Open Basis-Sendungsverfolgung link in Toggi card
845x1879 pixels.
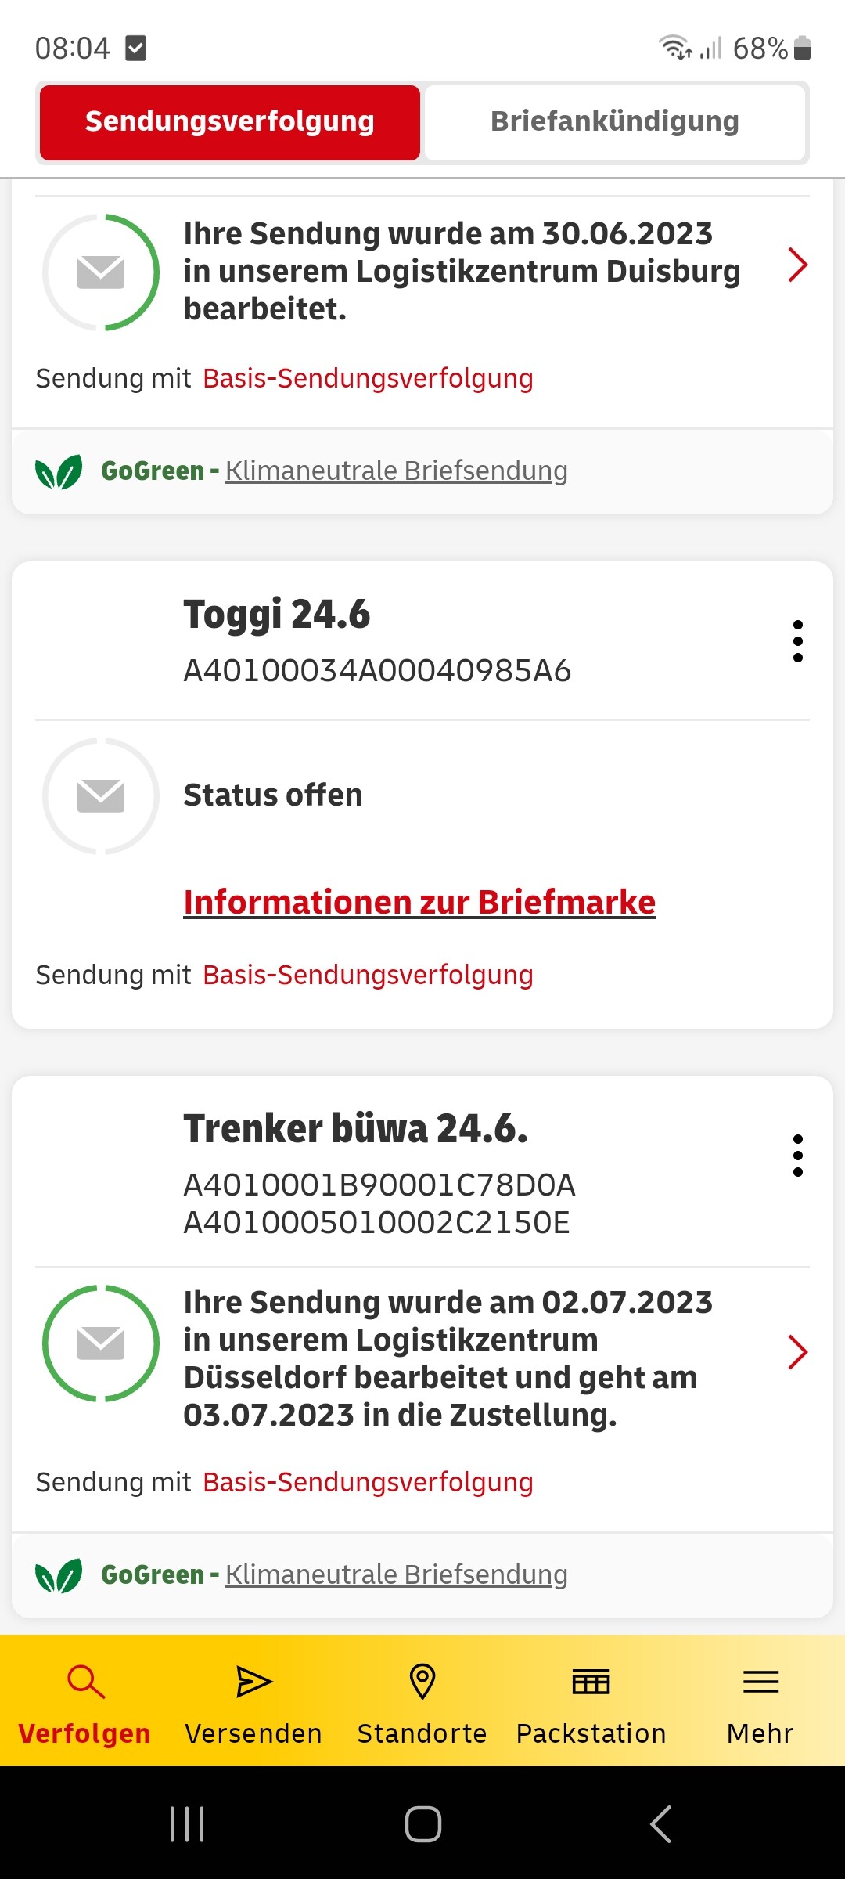coord(368,975)
